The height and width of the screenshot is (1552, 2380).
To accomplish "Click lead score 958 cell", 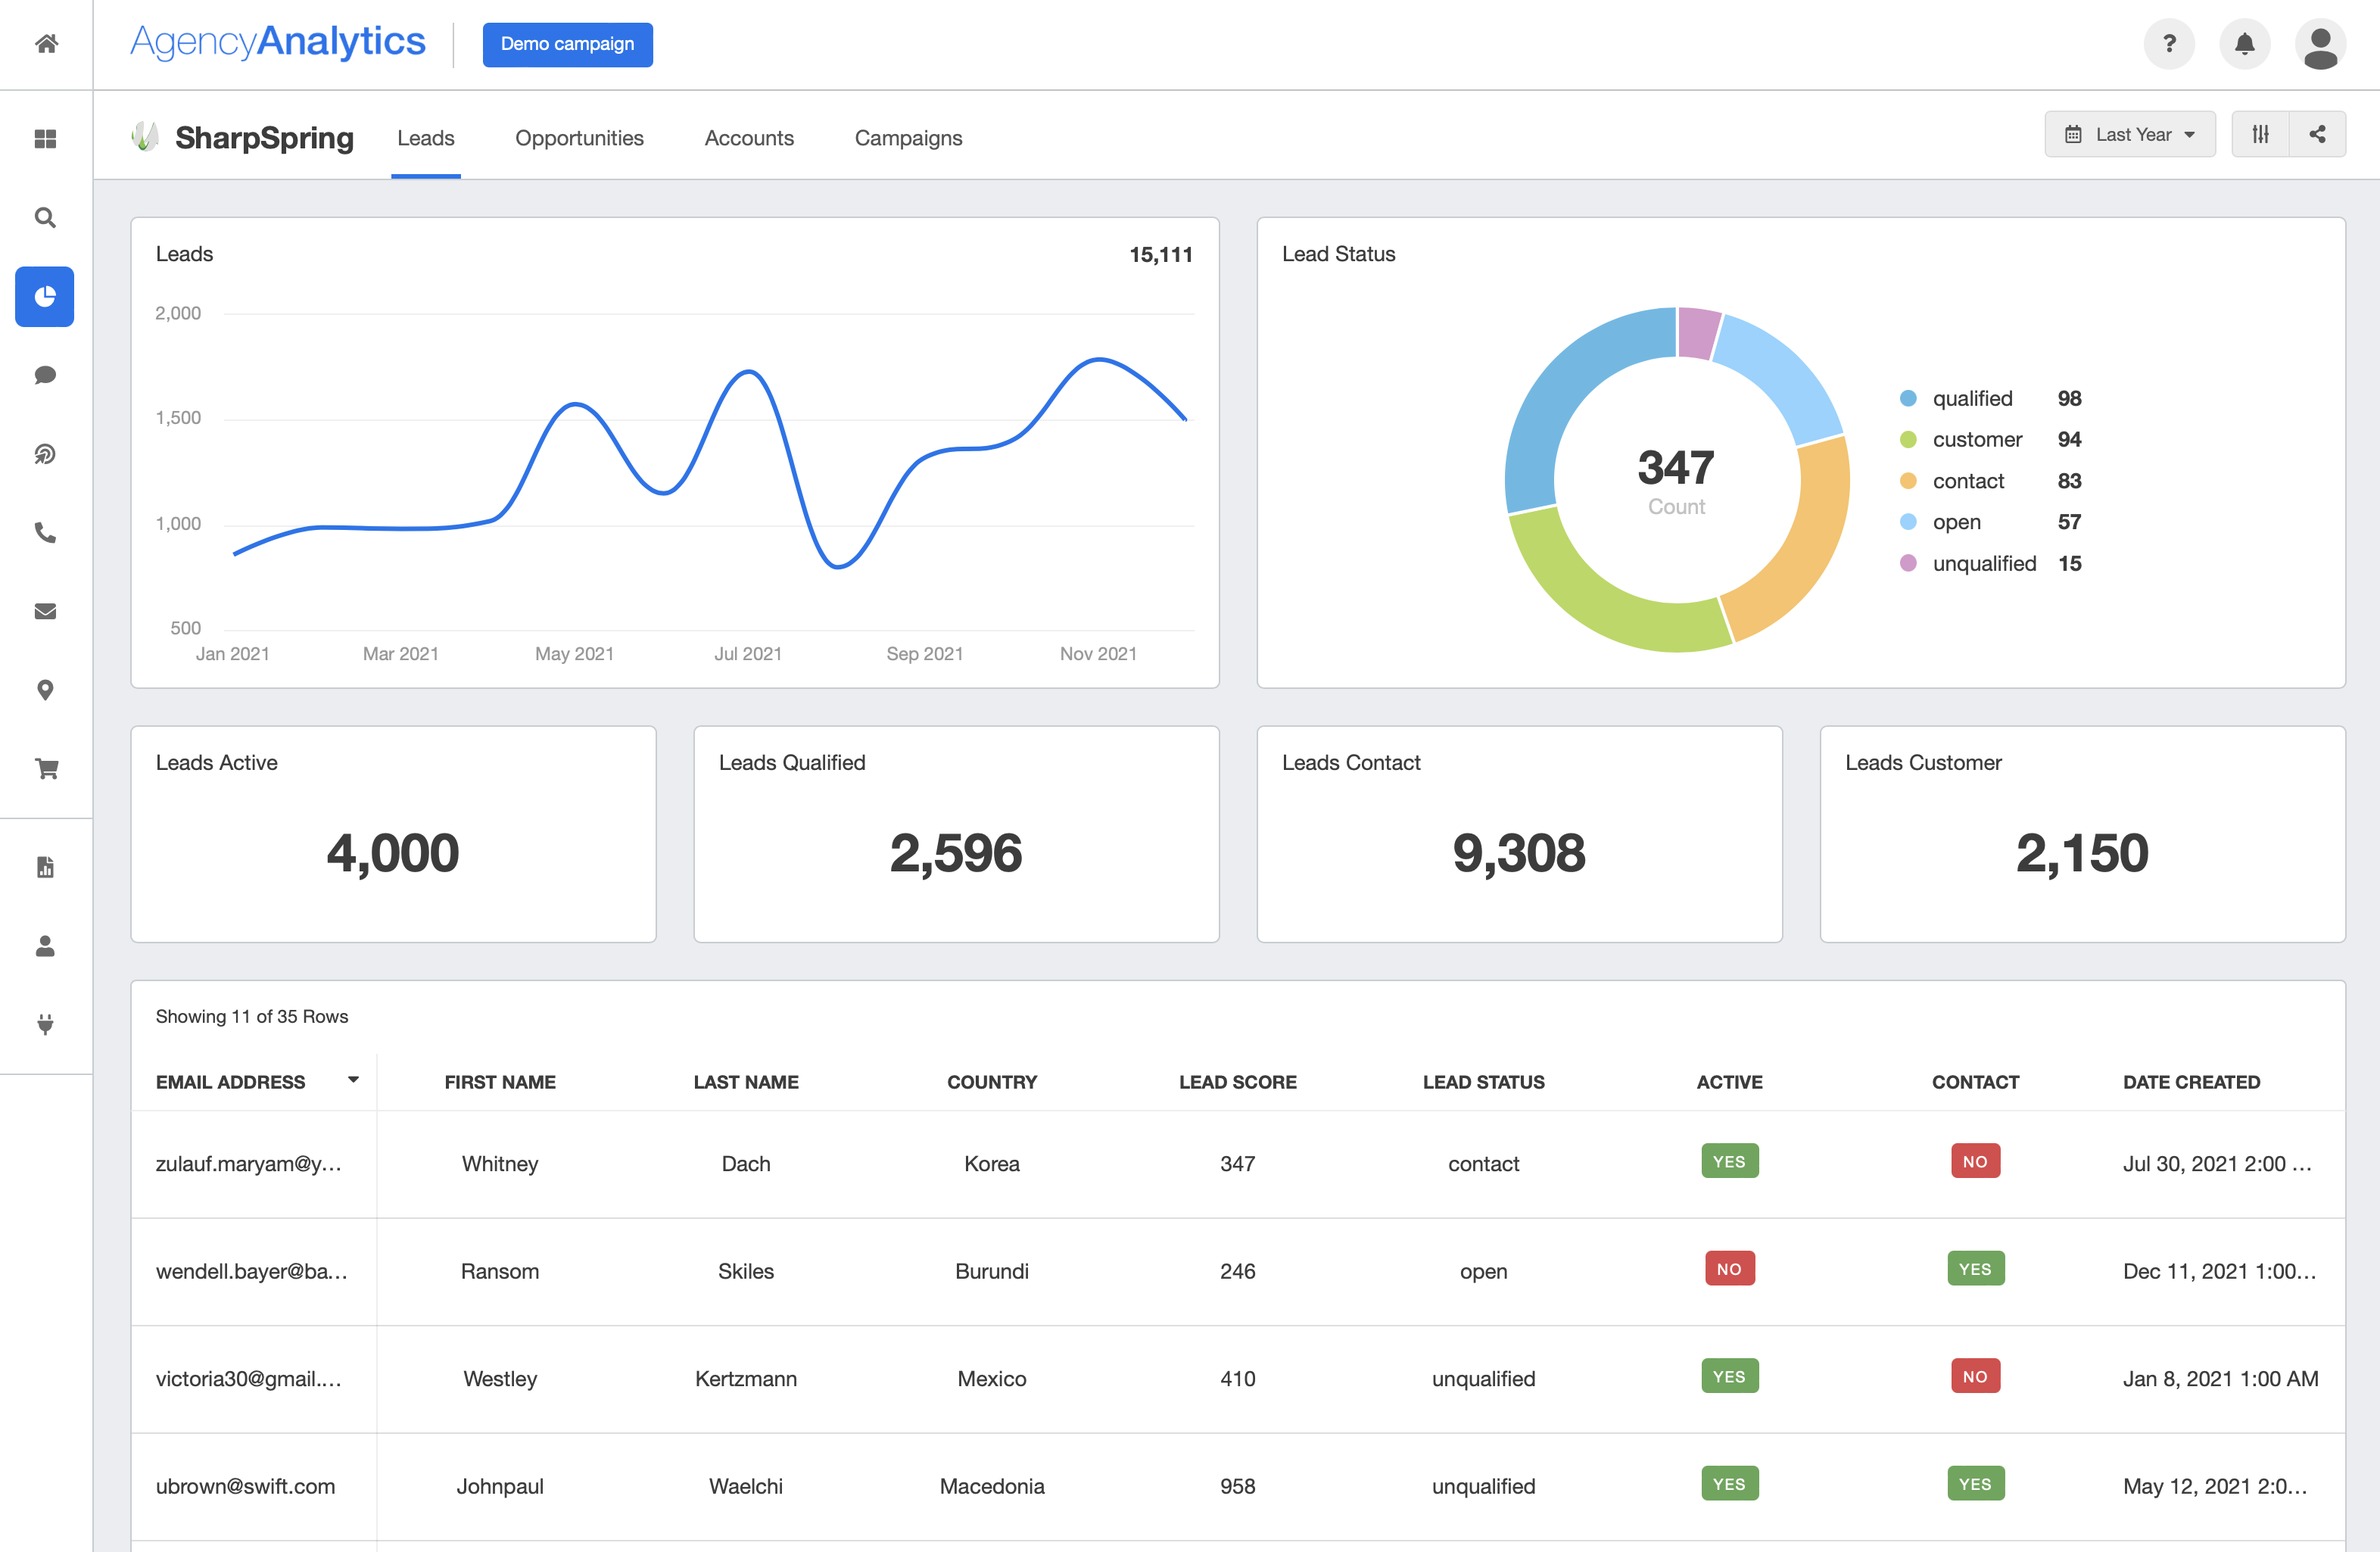I will (1238, 1486).
